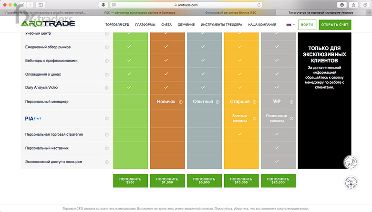Viewport: 372px width, 212px height.
Task: Switch to tab Финансовый регулятор Белиза IFSC
Action: [x=231, y=12]
